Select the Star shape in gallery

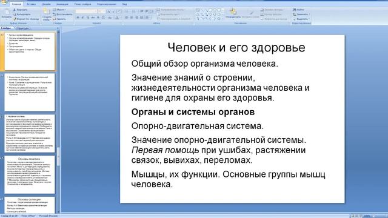pyautogui.click(x=219, y=19)
